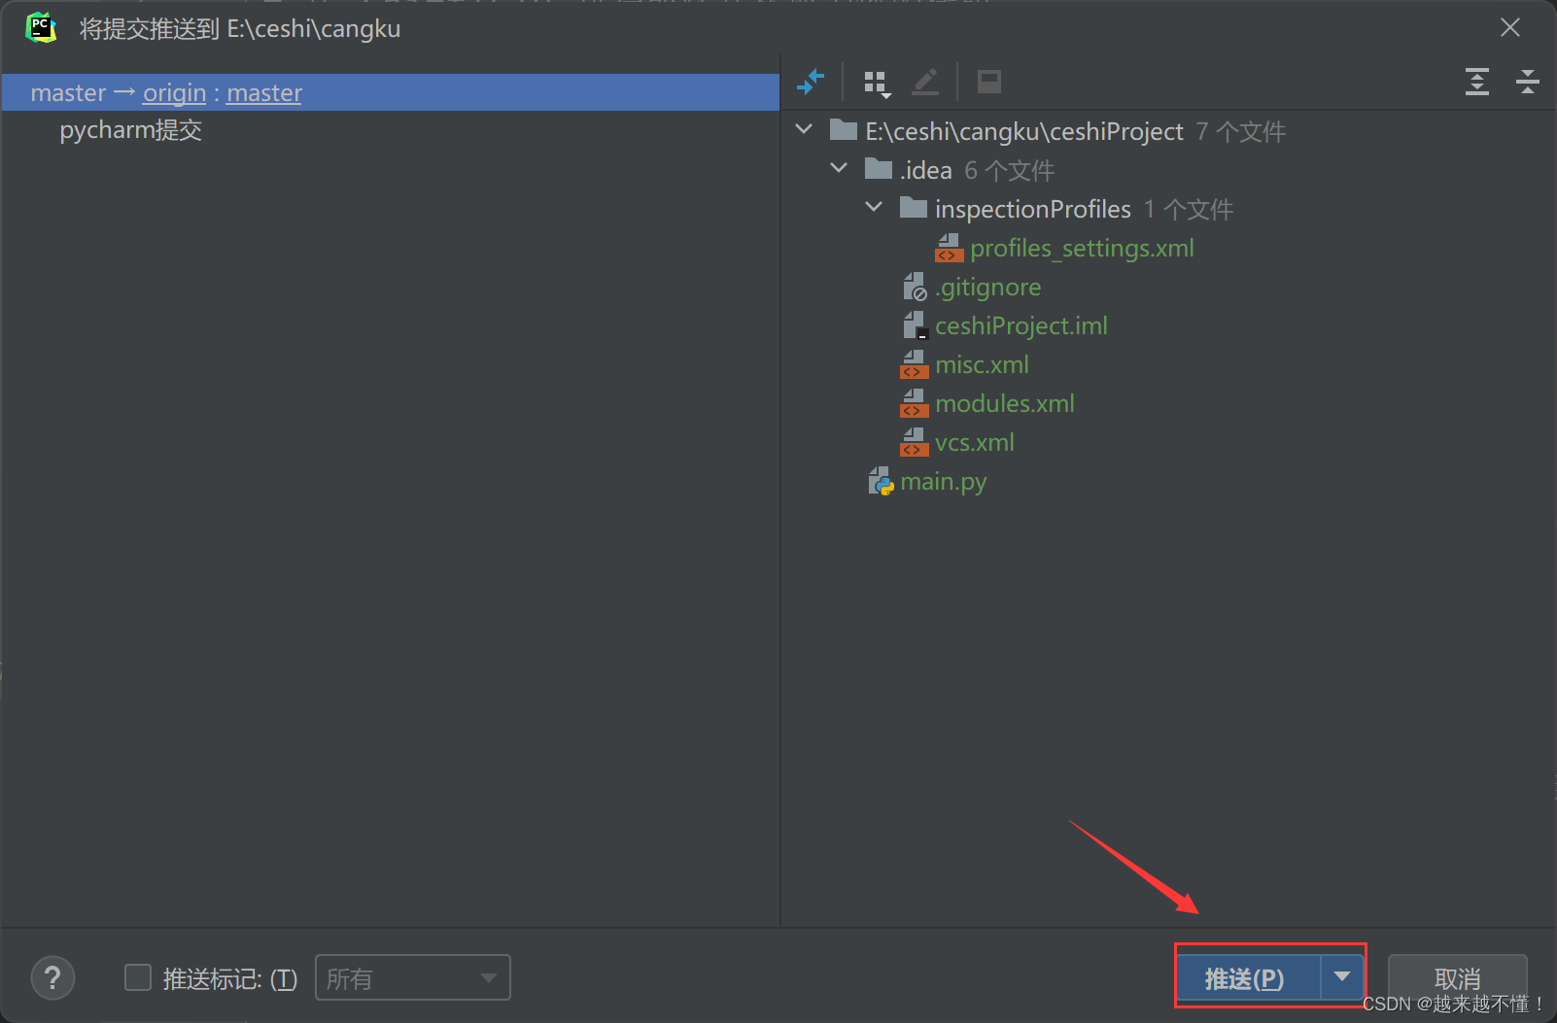Collapse the E:\ceshi\cangku\ceshiProject node
Image resolution: width=1557 pixels, height=1023 pixels.
coord(804,129)
